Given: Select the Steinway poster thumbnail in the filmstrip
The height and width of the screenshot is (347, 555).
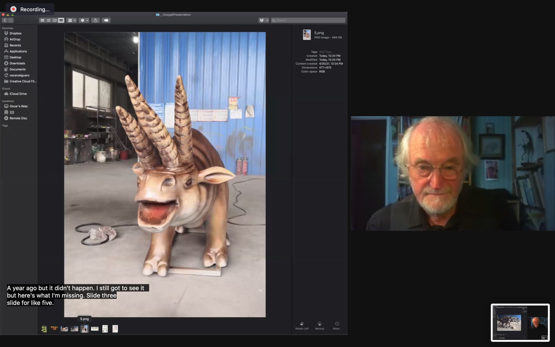Looking at the screenshot, I should click(x=54, y=329).
